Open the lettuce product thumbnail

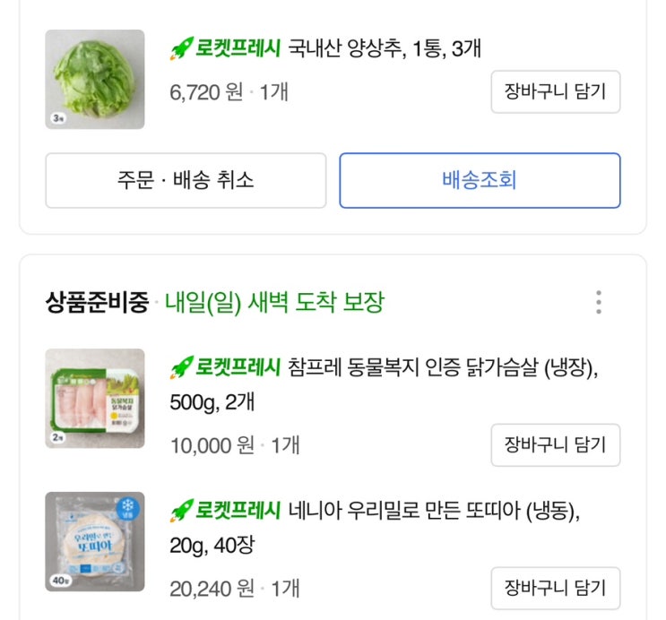pyautogui.click(x=95, y=80)
